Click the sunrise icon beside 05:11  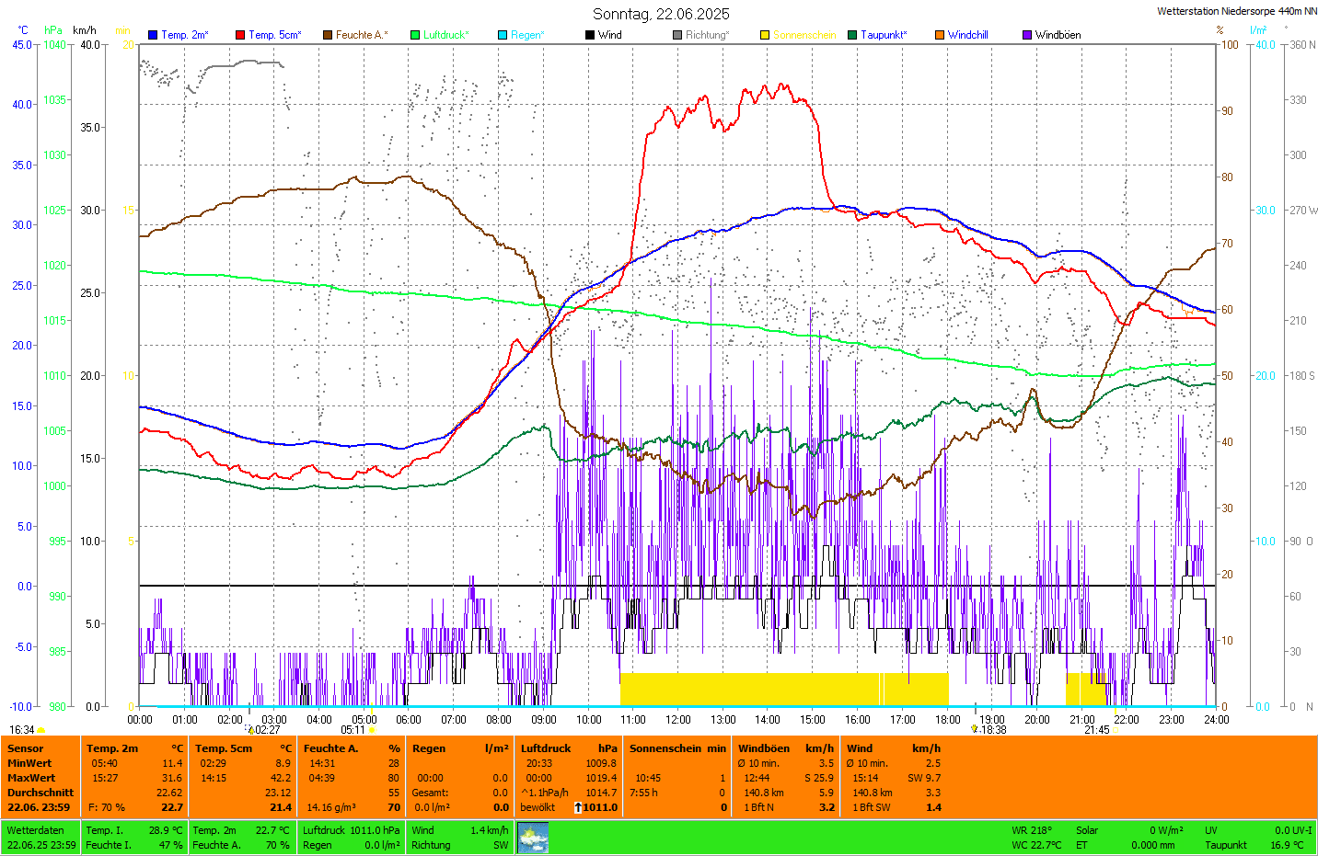pos(372,730)
